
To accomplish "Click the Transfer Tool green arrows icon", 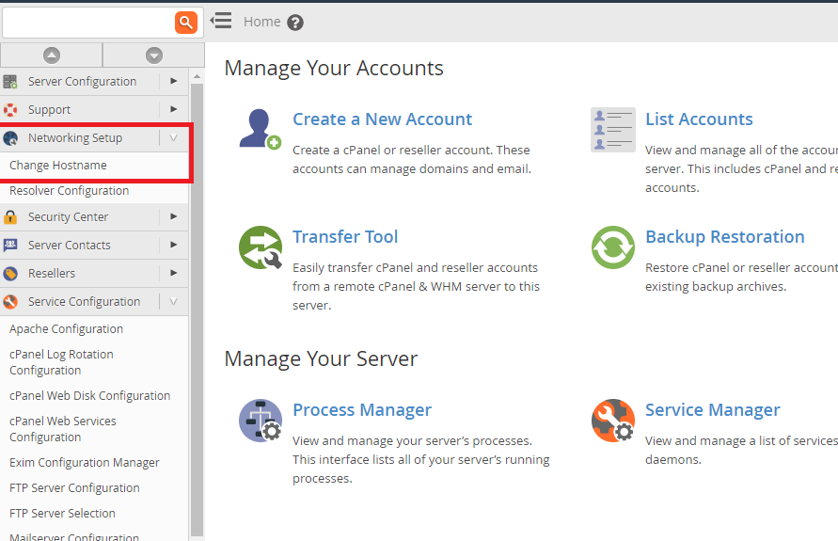I will (x=261, y=247).
